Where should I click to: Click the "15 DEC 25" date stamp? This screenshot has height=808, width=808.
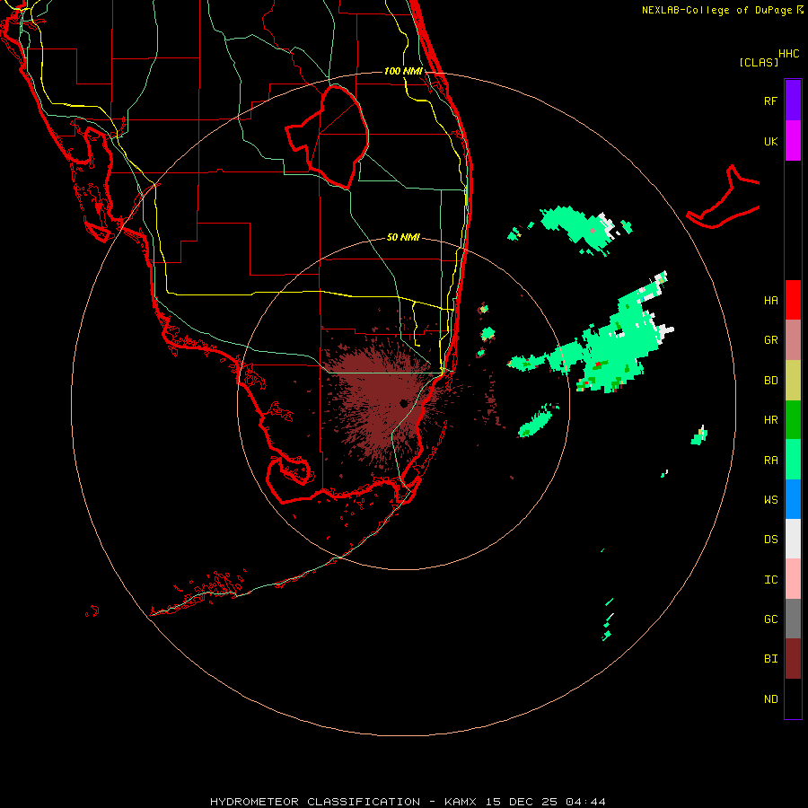tap(521, 802)
